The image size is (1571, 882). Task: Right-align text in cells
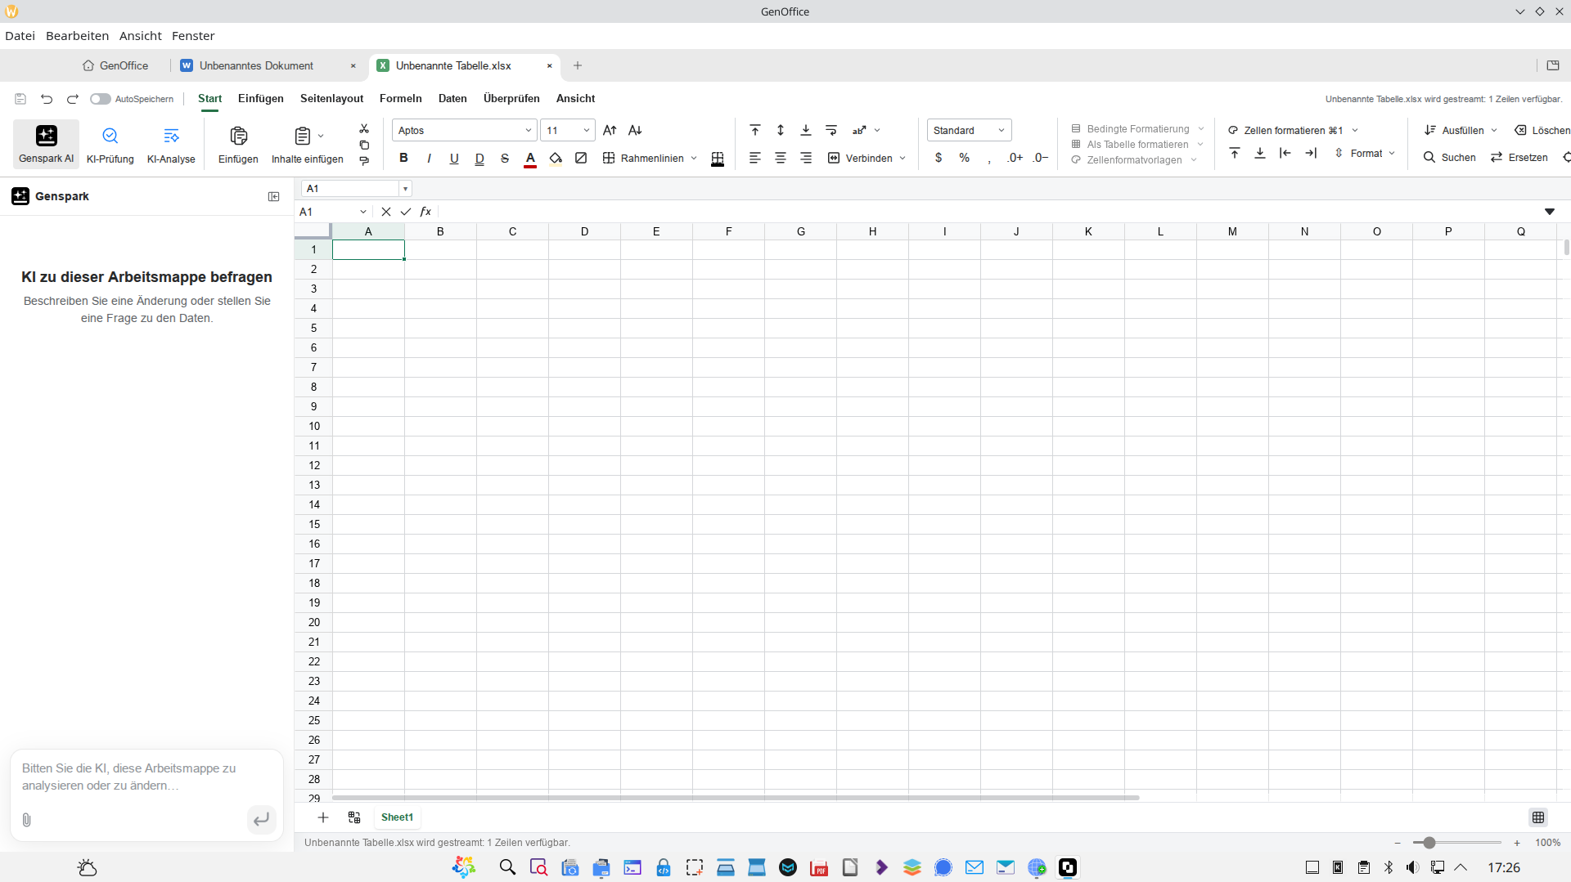click(x=806, y=158)
